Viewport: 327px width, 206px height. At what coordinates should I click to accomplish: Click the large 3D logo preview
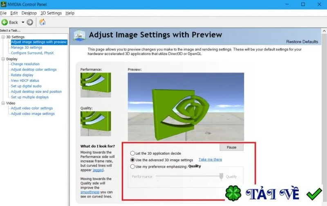click(186, 107)
